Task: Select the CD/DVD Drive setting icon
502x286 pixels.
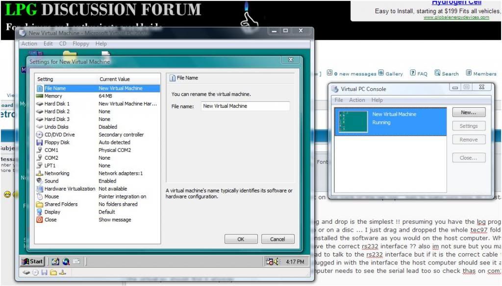Action: [x=40, y=135]
